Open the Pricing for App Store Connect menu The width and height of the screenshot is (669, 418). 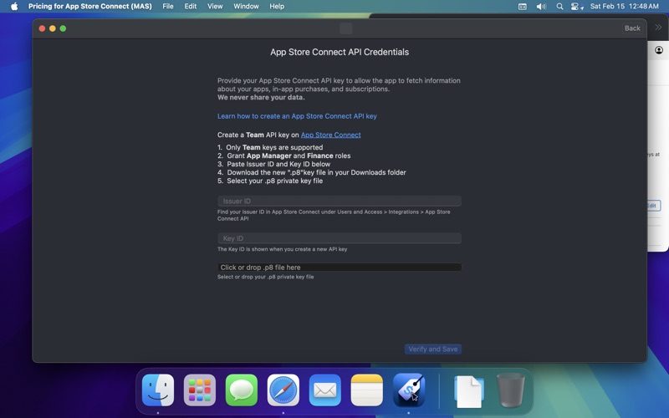click(x=90, y=7)
